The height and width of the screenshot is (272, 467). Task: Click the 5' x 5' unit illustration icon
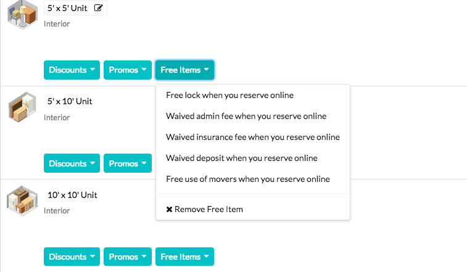tap(23, 14)
